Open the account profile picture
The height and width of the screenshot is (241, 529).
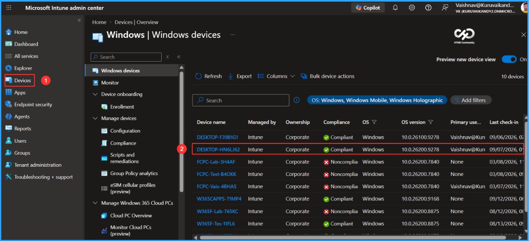[x=525, y=8]
